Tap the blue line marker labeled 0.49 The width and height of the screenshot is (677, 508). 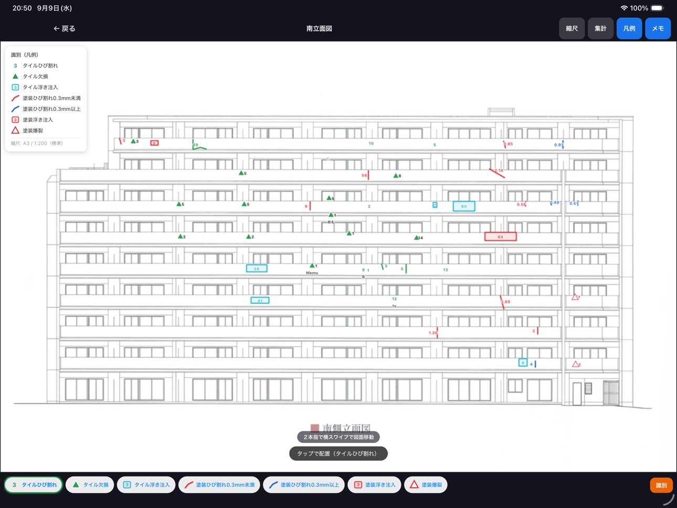coord(555,203)
